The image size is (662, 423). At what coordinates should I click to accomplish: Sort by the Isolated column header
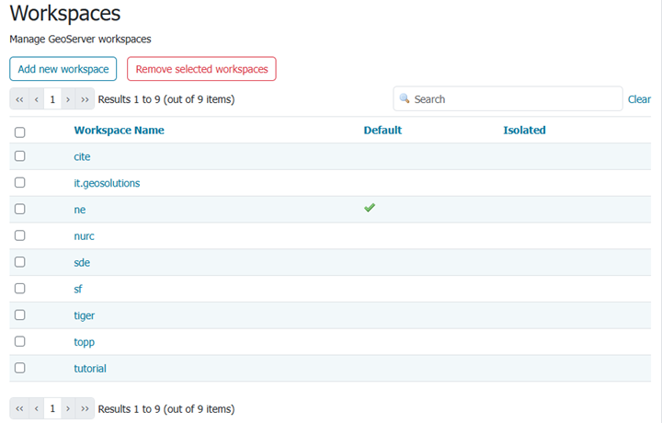[x=524, y=131]
